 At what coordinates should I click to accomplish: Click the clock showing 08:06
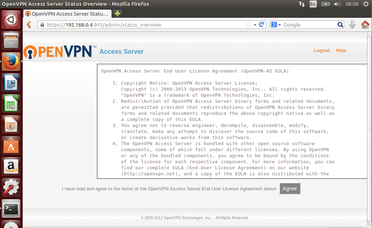pyautogui.click(x=352, y=4)
